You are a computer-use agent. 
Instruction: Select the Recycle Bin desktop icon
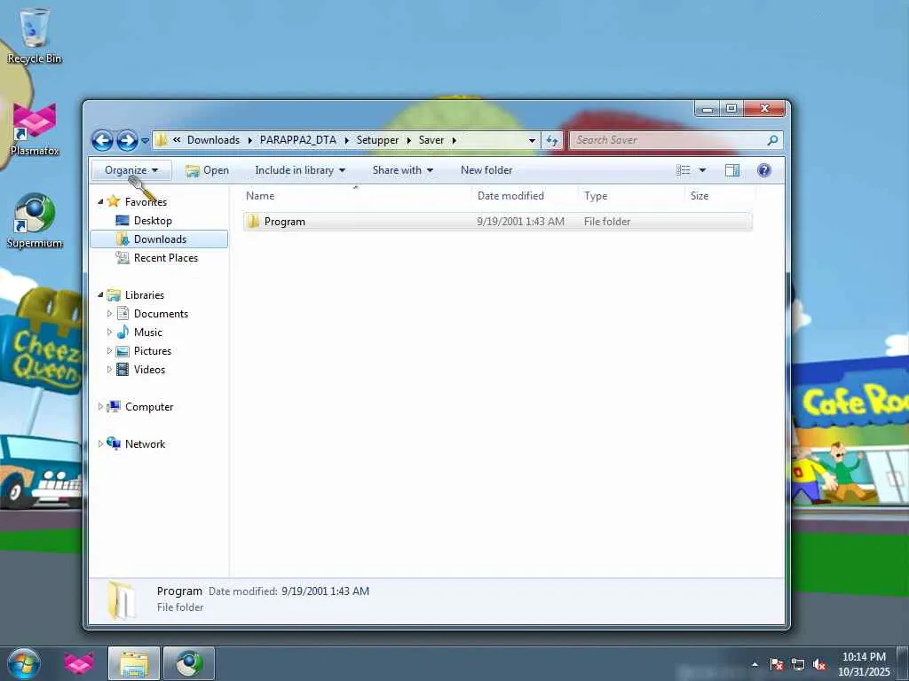35,35
